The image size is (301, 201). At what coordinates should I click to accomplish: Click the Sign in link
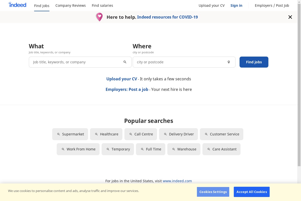(236, 6)
